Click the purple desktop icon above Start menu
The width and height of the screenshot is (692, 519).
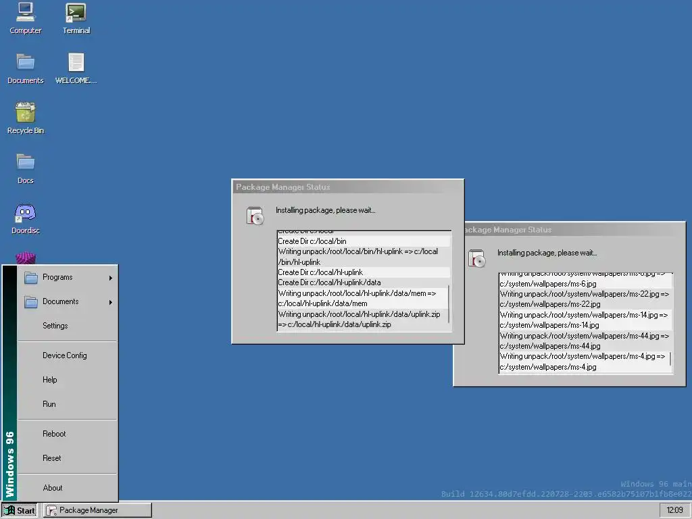coord(26,257)
